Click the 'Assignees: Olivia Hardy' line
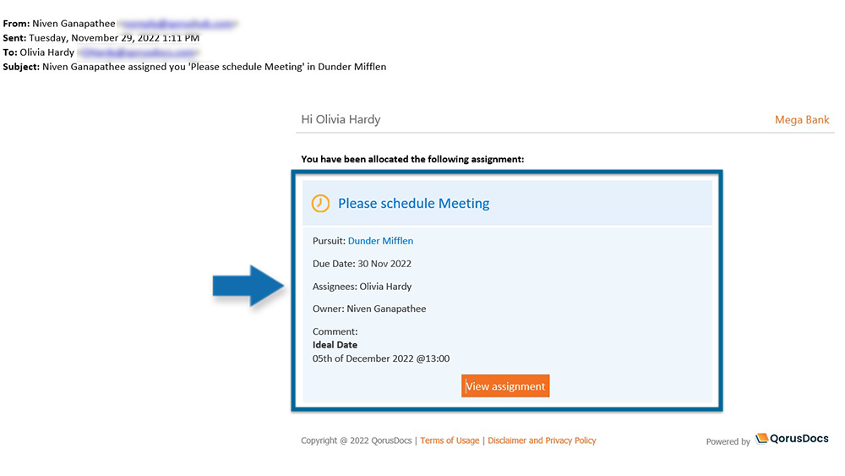845x476 pixels. 362,287
